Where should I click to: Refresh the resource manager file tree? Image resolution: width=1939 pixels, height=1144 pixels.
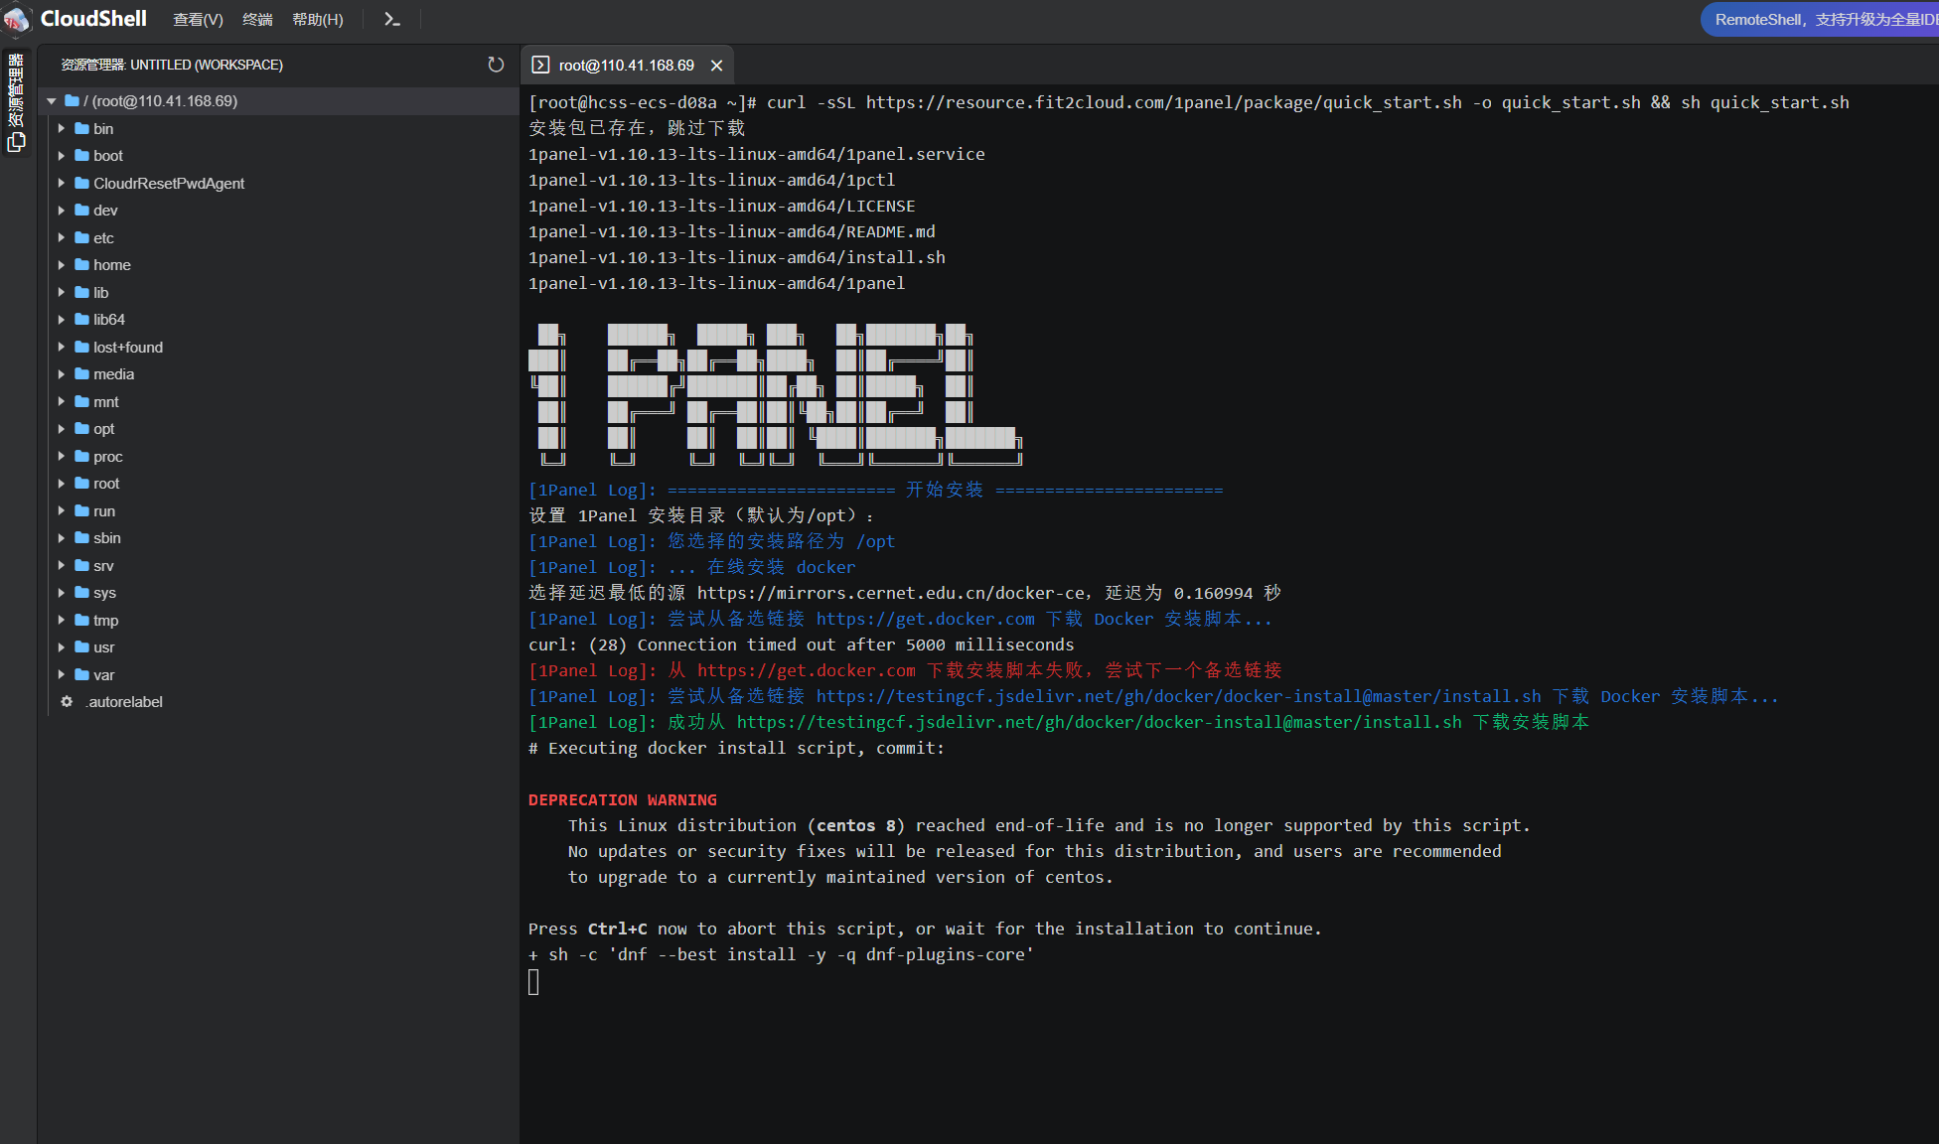496,65
